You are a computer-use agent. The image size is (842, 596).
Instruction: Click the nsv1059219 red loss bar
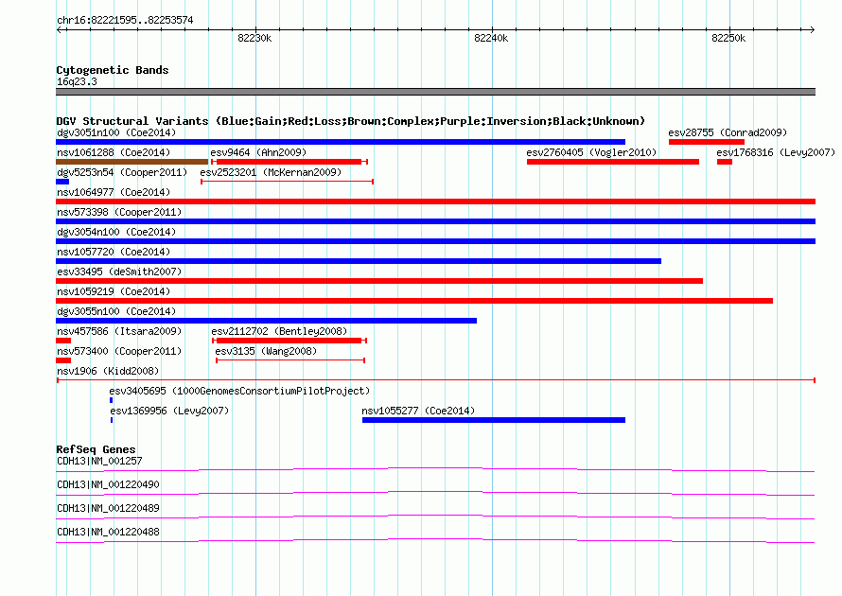[x=414, y=301]
